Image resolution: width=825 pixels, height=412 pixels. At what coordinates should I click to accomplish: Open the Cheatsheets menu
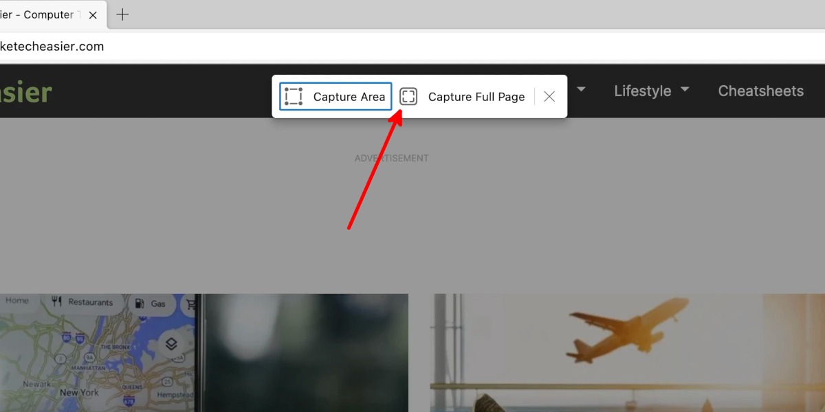click(x=760, y=91)
